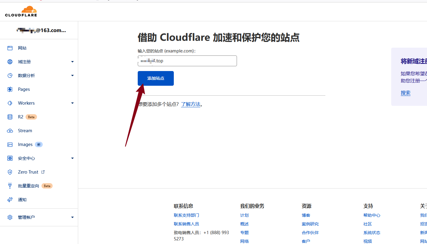
Task: Click the Cloudflare logo in header
Action: point(21,11)
